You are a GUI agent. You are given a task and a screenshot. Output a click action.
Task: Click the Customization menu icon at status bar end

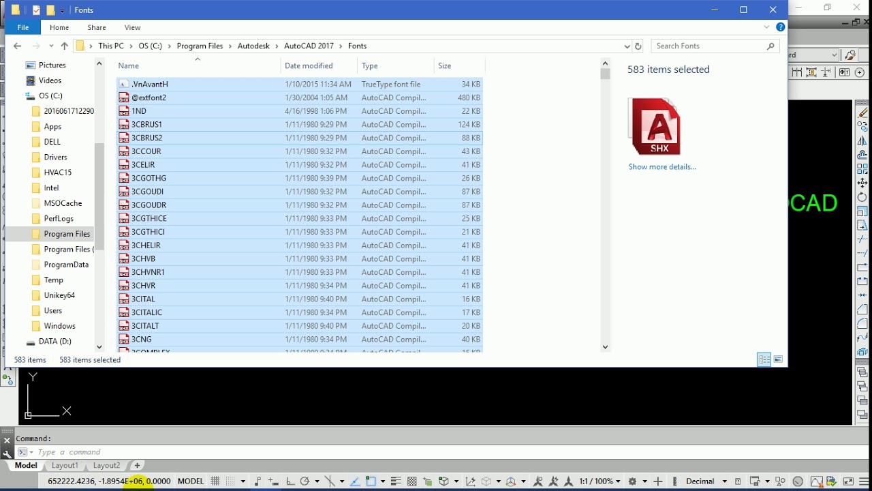[x=864, y=481]
